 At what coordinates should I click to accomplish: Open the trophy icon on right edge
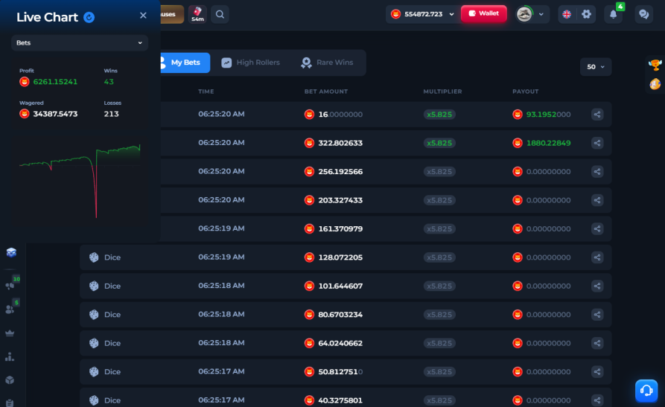click(x=655, y=65)
